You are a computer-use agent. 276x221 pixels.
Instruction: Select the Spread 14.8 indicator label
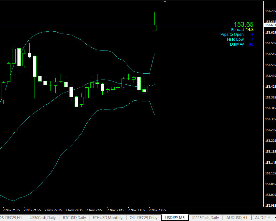(242, 30)
